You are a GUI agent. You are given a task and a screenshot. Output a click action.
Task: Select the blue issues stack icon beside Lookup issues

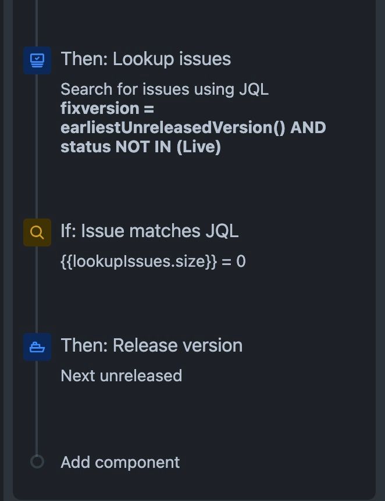coord(37,60)
